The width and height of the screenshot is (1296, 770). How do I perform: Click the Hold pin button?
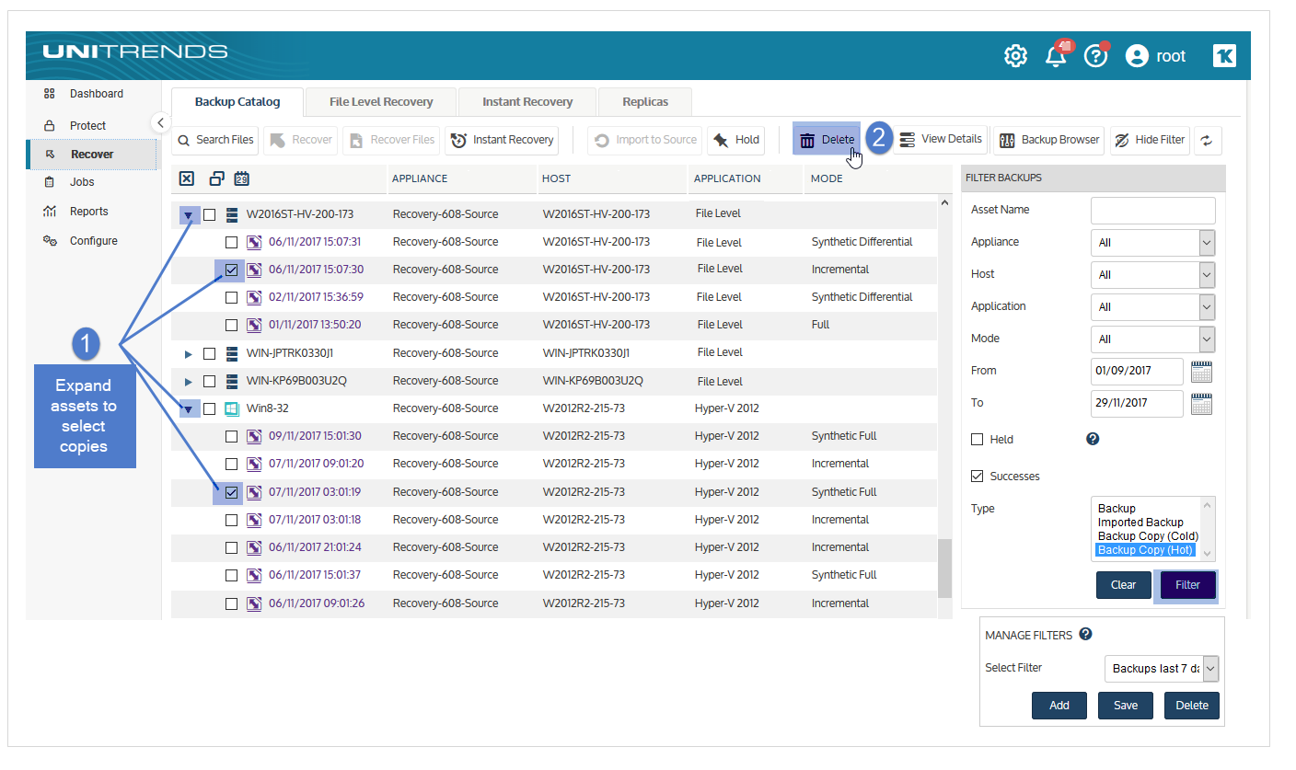[735, 140]
